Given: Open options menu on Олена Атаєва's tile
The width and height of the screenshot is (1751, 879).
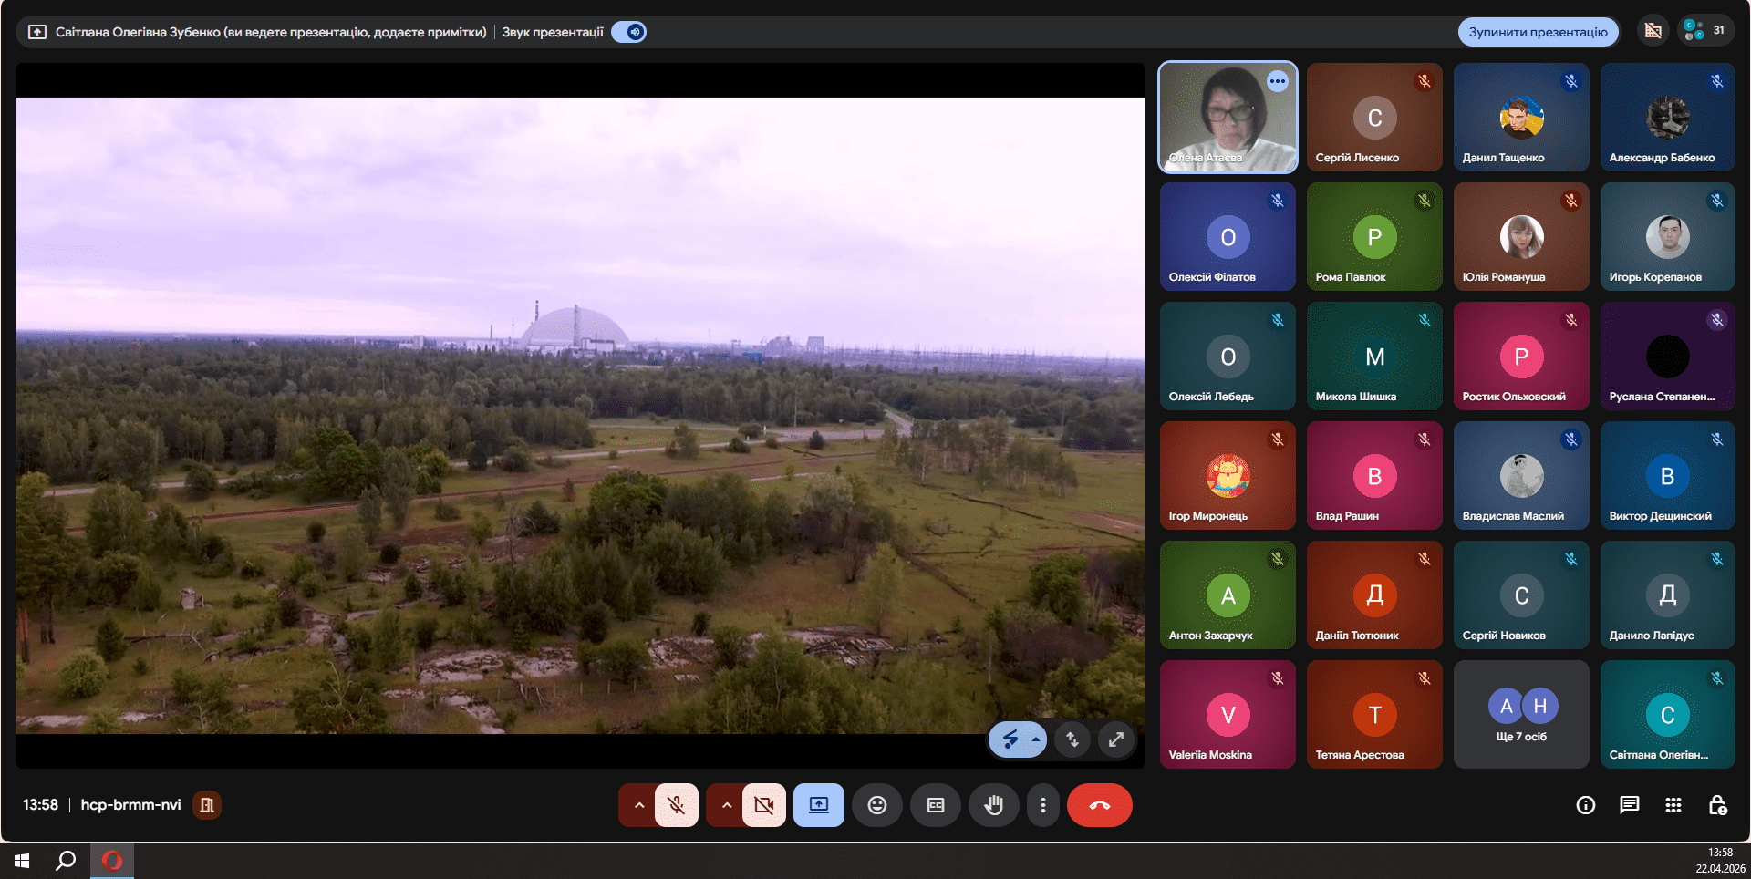Looking at the screenshot, I should (x=1277, y=81).
